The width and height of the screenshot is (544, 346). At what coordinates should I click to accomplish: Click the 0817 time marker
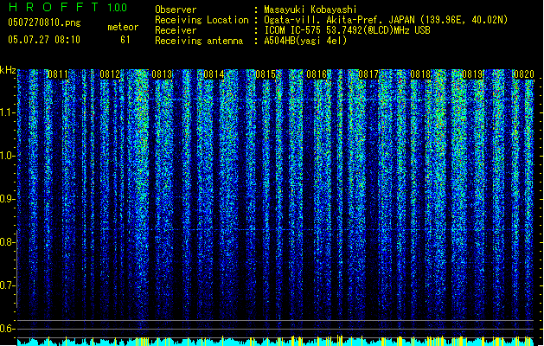pos(368,74)
